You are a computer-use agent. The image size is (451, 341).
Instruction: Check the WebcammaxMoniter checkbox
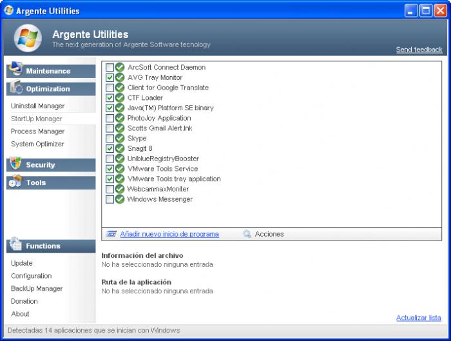(x=110, y=189)
